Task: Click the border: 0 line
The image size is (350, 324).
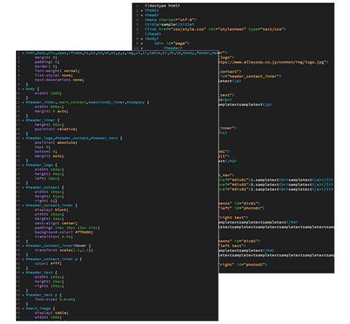Action: [46, 67]
